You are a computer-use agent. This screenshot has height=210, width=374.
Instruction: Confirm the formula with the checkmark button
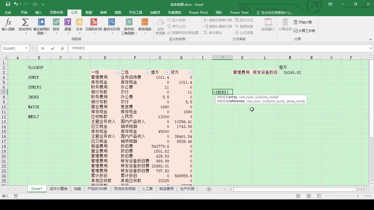pos(52,48)
